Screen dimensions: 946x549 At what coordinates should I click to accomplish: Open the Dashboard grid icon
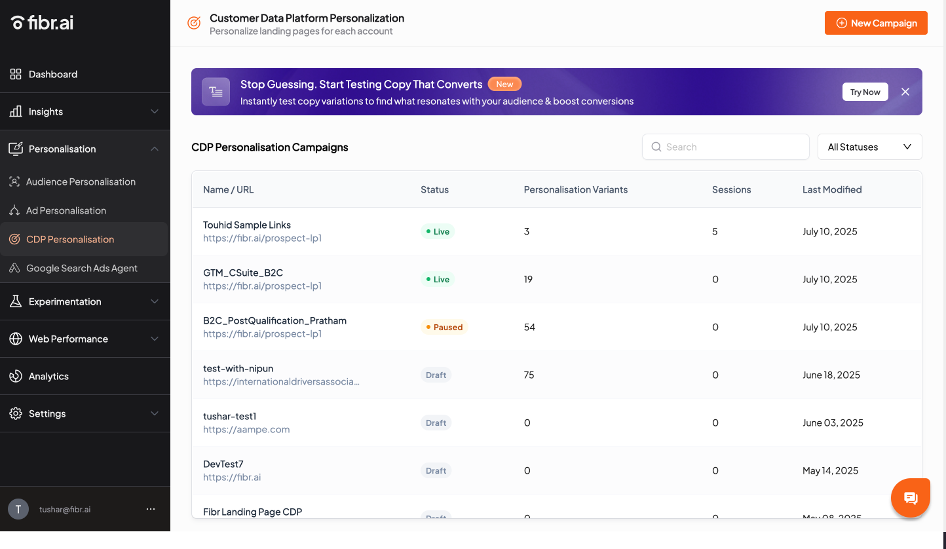(x=16, y=74)
